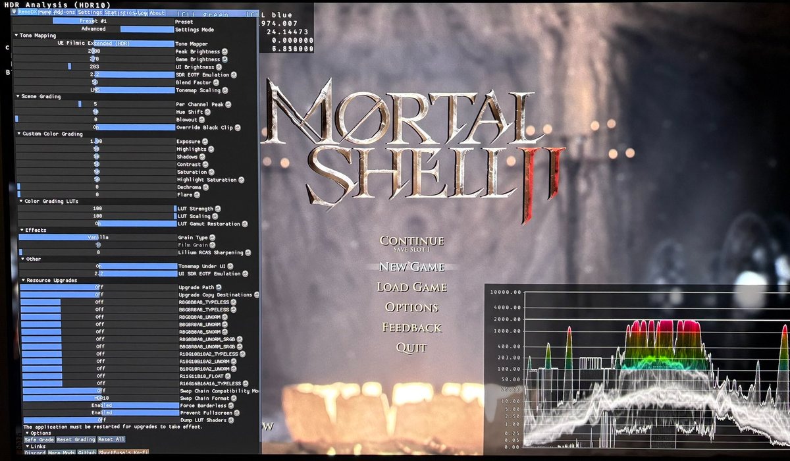Reset Lilium RCAS Sharpening with its icon
This screenshot has height=461, width=790.
click(248, 253)
